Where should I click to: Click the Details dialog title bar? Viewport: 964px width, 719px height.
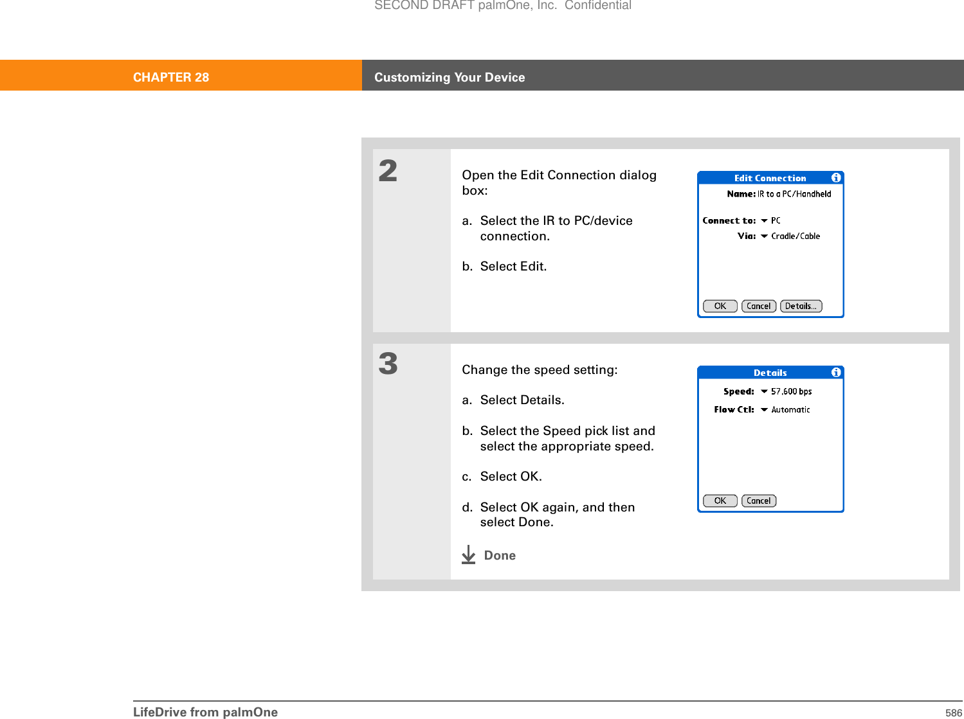[770, 373]
